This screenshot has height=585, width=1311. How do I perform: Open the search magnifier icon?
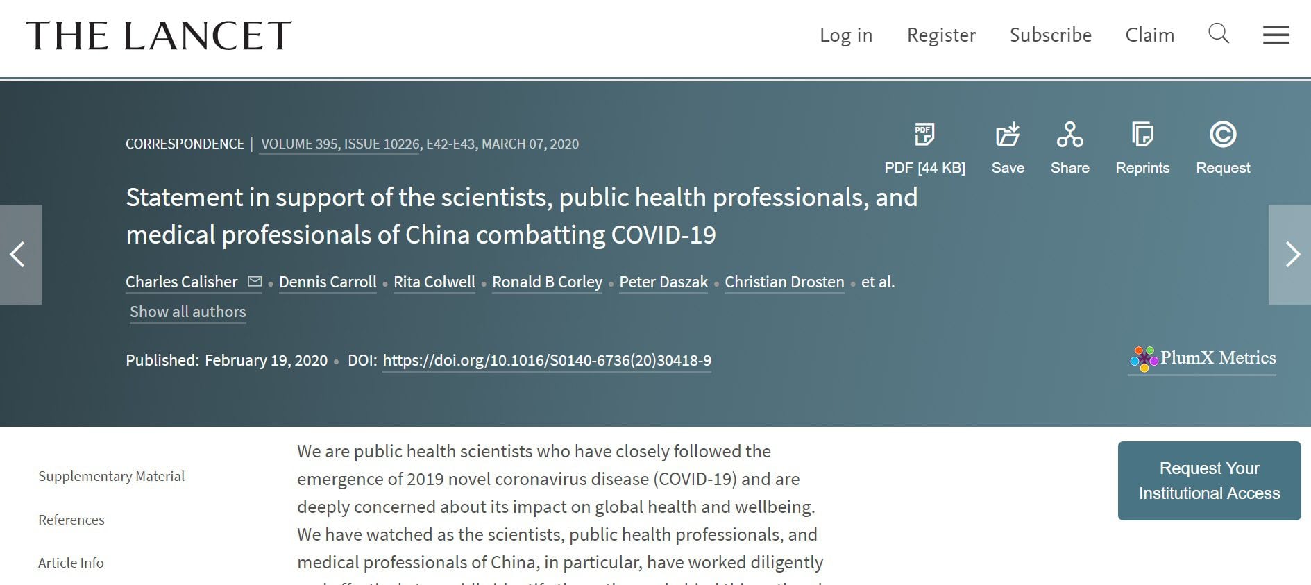(1218, 33)
